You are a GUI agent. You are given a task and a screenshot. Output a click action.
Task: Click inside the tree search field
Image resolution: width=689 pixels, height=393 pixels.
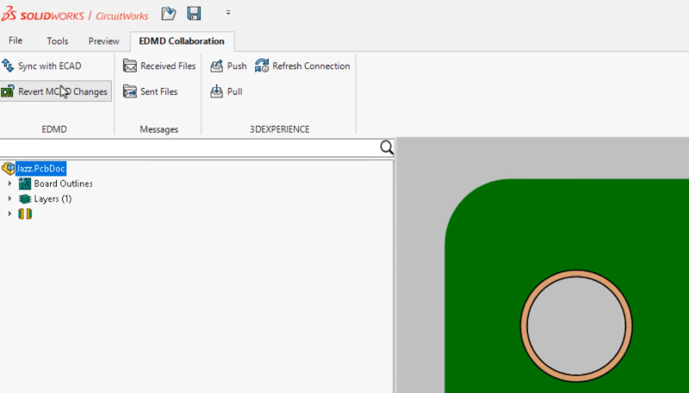coord(189,148)
